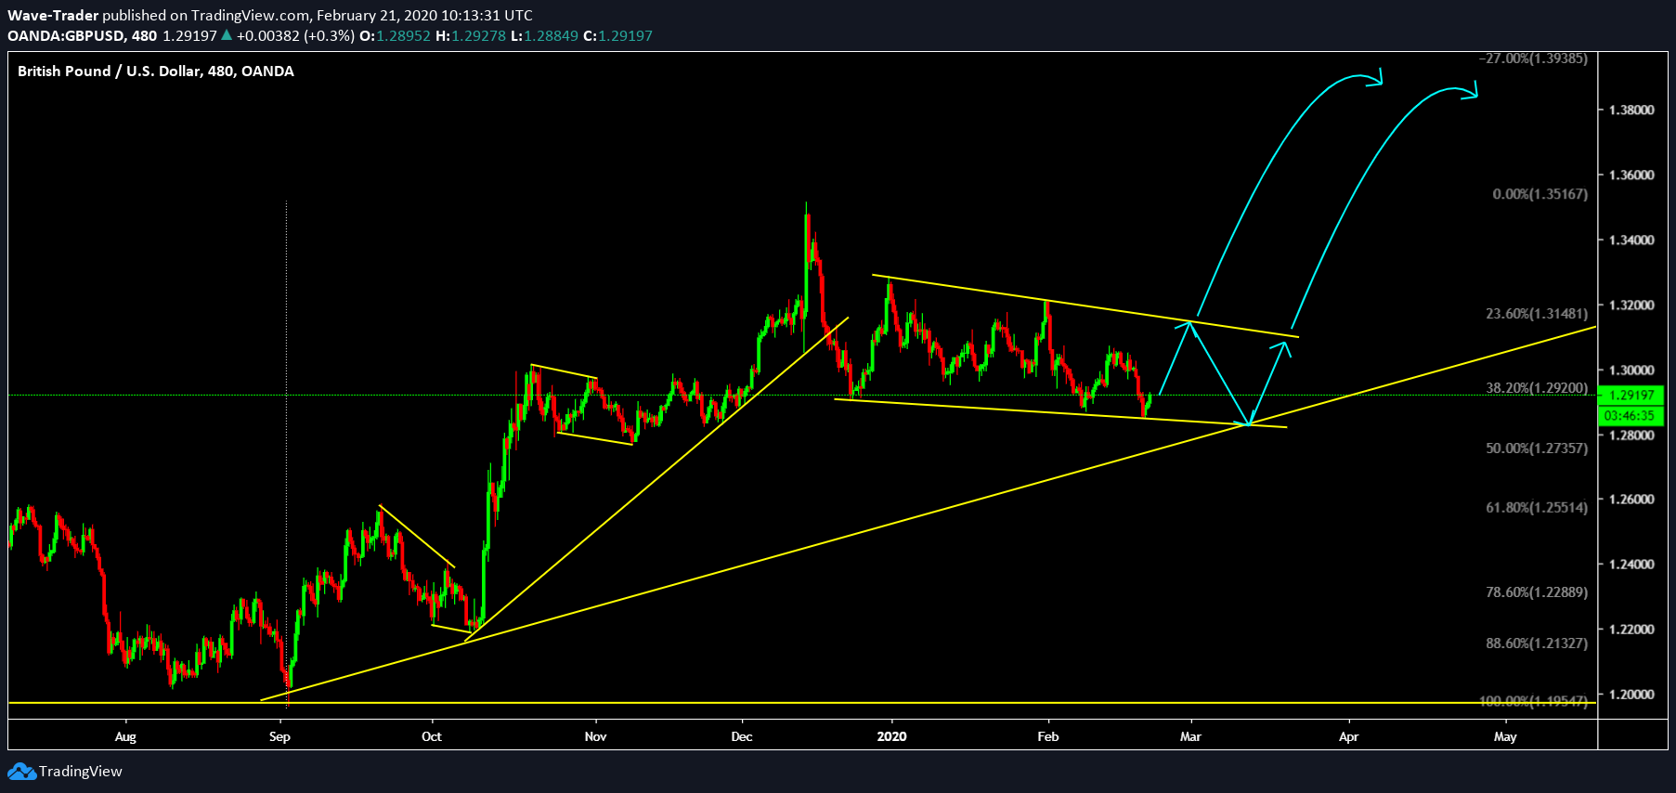
Task: Click the 2020 label on time axis
Action: (x=891, y=736)
